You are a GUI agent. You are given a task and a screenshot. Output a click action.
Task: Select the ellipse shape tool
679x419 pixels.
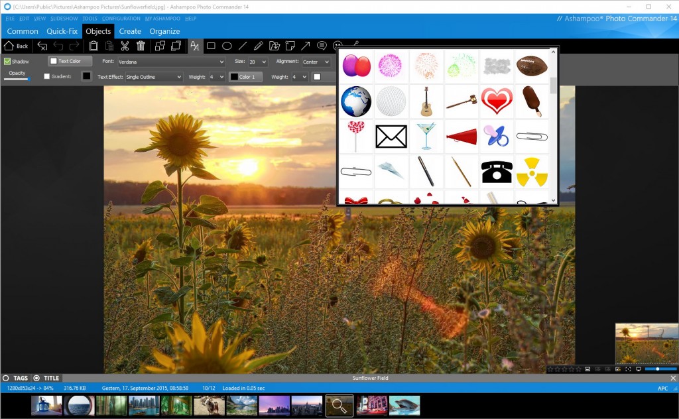tap(227, 46)
